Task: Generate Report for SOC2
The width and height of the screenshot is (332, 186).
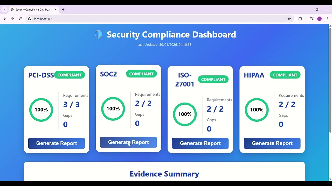Action: click(128, 142)
